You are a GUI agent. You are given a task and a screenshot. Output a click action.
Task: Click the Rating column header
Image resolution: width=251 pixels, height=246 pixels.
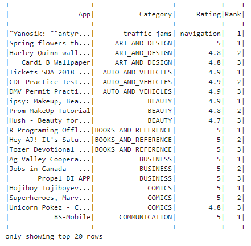pyautogui.click(x=208, y=15)
